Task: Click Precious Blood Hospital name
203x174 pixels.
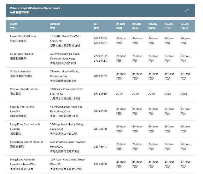Action: (x=24, y=89)
